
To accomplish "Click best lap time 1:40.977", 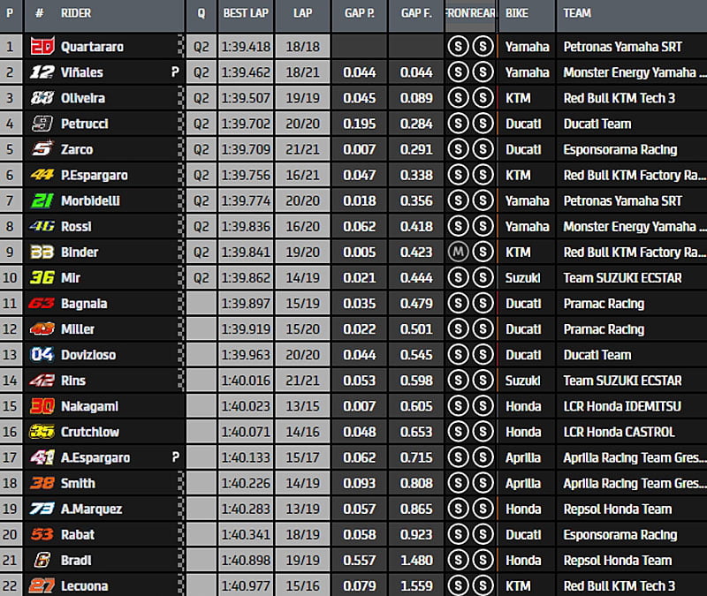I will [246, 585].
